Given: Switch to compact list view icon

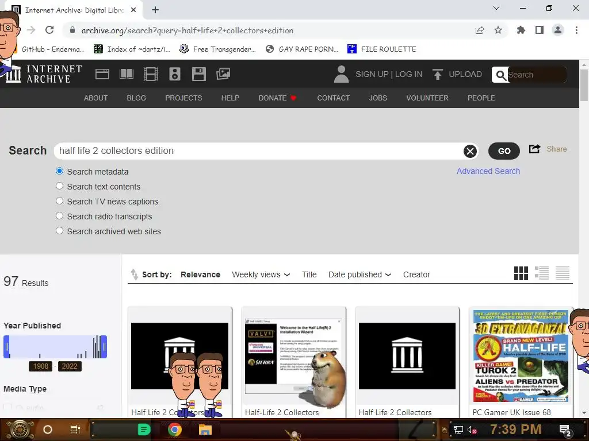Looking at the screenshot, I should [x=563, y=273].
